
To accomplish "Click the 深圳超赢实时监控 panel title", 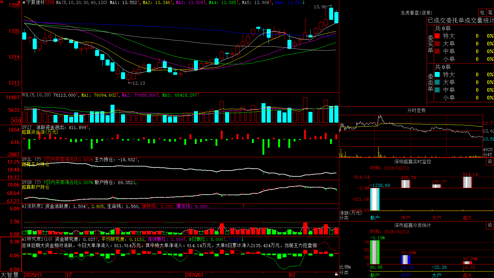I will (x=412, y=162).
